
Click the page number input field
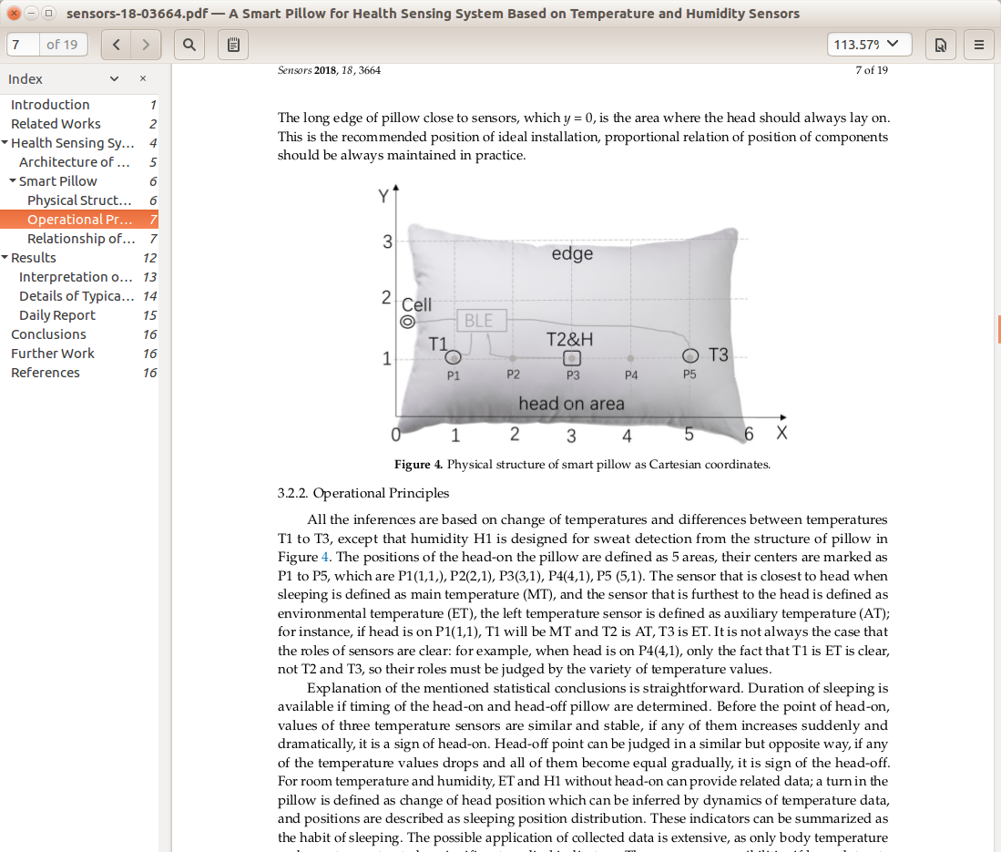pyautogui.click(x=23, y=45)
